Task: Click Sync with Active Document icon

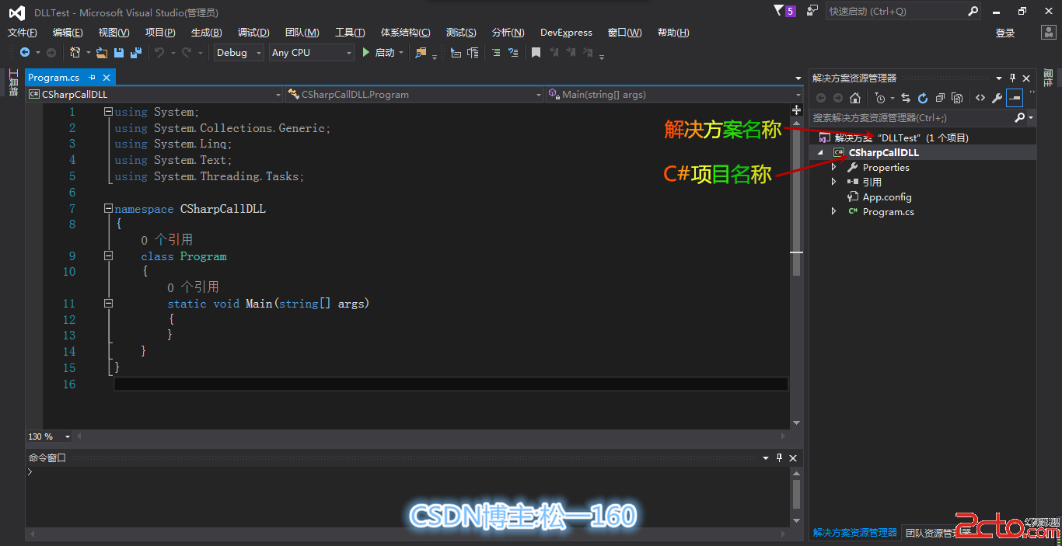Action: pyautogui.click(x=906, y=98)
